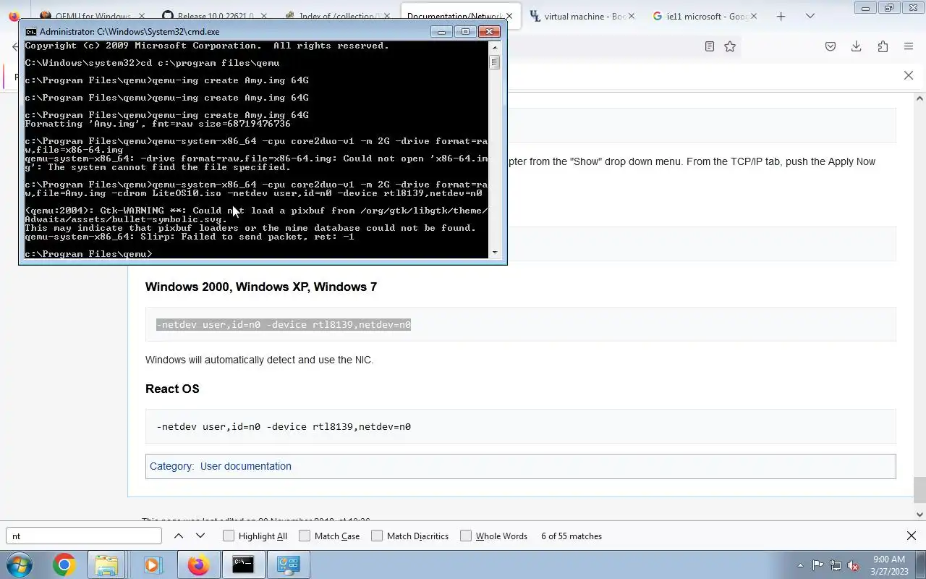926x579 pixels.
Task: Toggle Match Diacritics checkbox
Action: point(377,536)
